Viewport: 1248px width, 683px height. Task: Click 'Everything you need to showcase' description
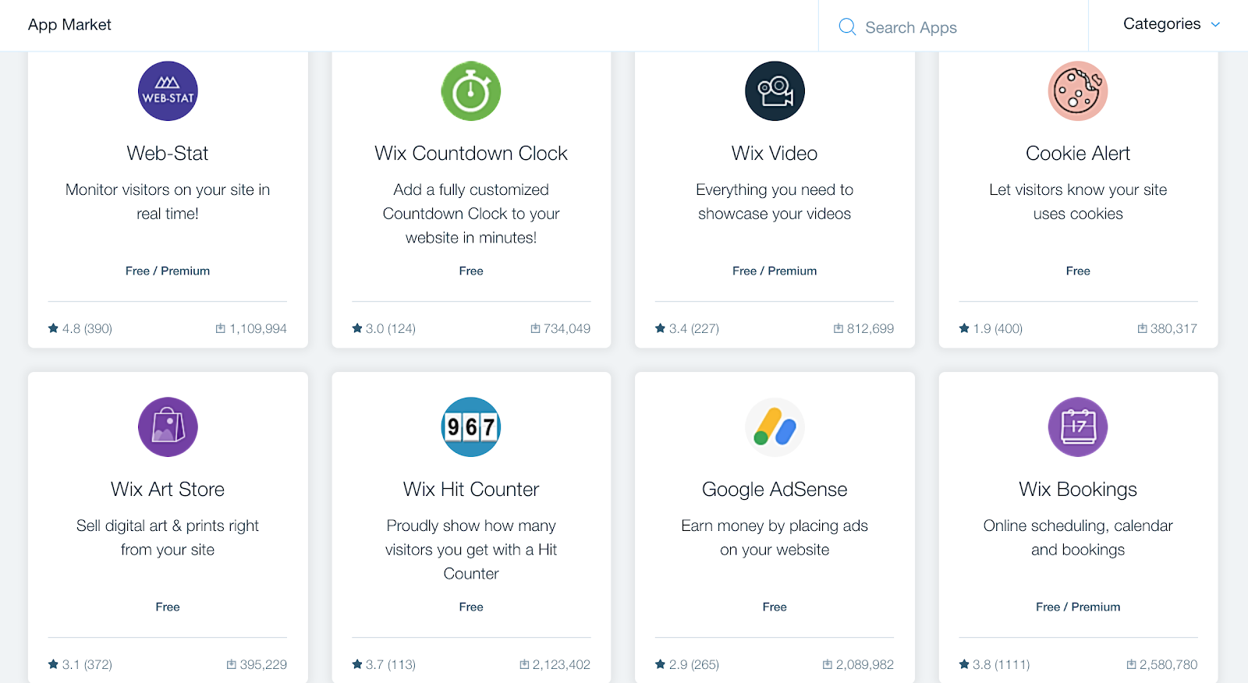[775, 201]
